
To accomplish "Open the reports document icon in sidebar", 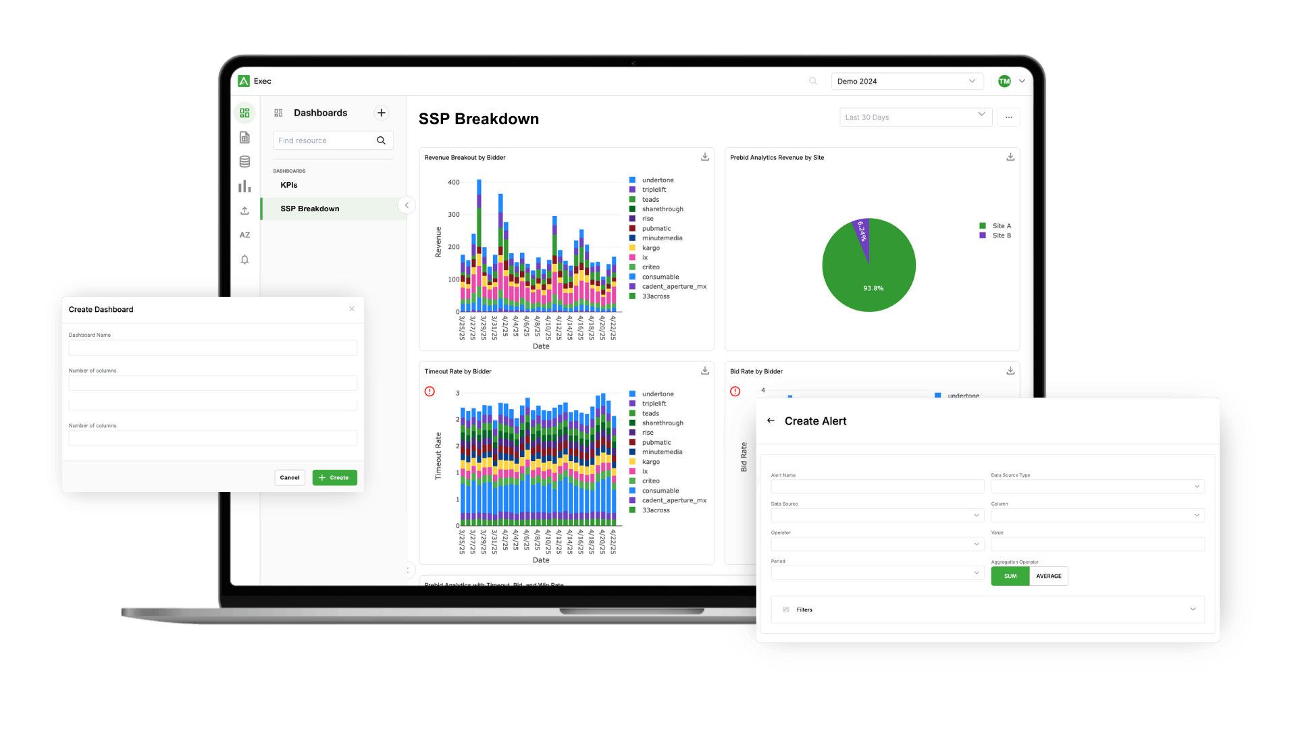I will (244, 138).
